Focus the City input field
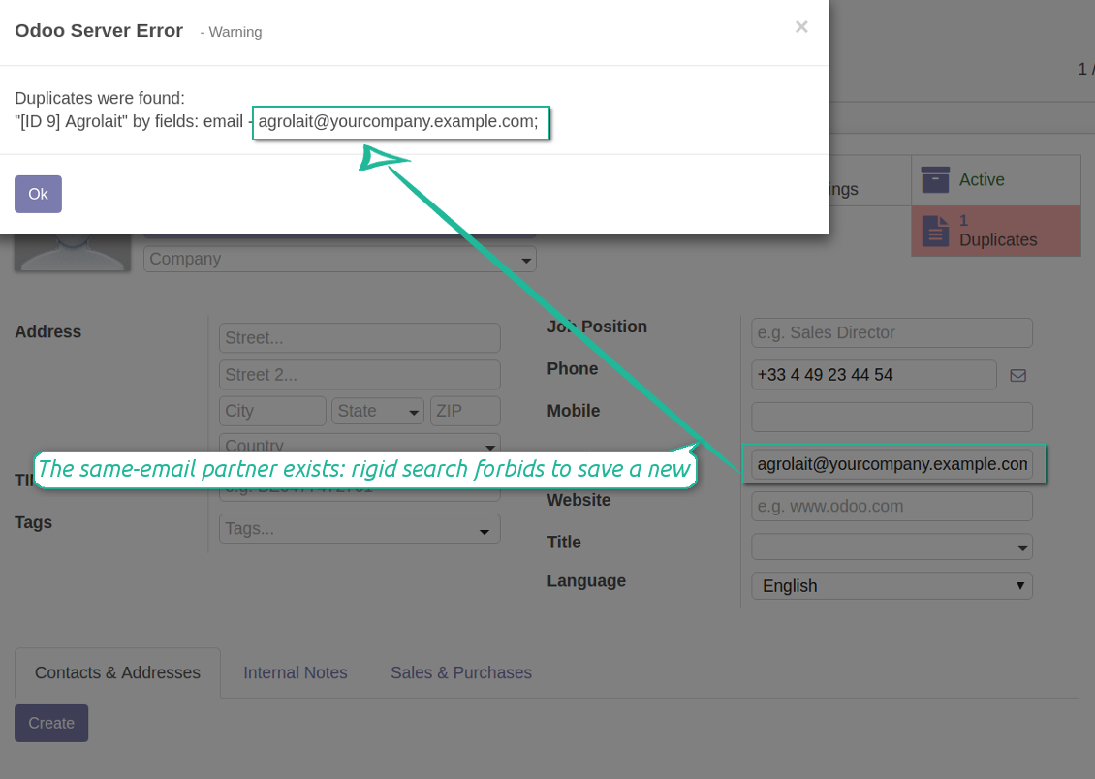Image resolution: width=1095 pixels, height=779 pixels. 272,411
